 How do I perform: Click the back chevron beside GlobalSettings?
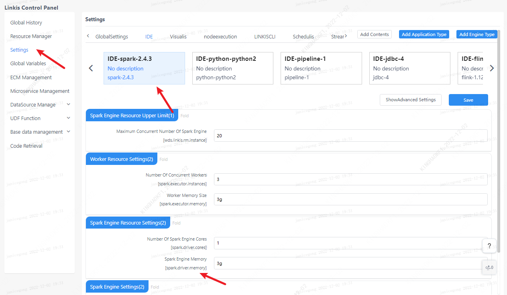(x=88, y=36)
